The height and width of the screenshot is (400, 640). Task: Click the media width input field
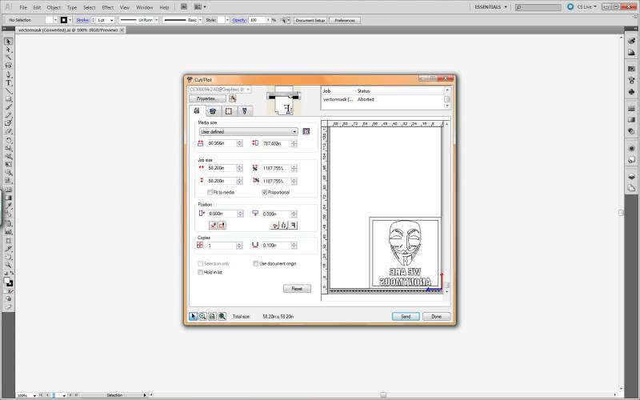pos(222,143)
